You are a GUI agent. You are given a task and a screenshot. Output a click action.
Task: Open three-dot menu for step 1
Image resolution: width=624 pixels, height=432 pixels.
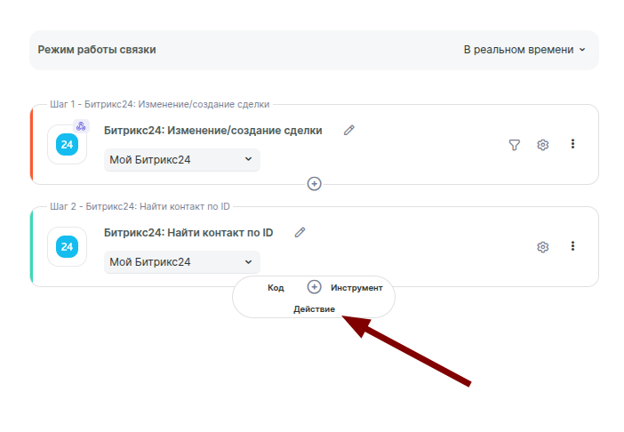coord(572,144)
